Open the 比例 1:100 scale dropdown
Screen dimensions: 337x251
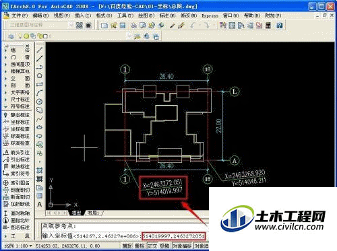(x=18, y=246)
